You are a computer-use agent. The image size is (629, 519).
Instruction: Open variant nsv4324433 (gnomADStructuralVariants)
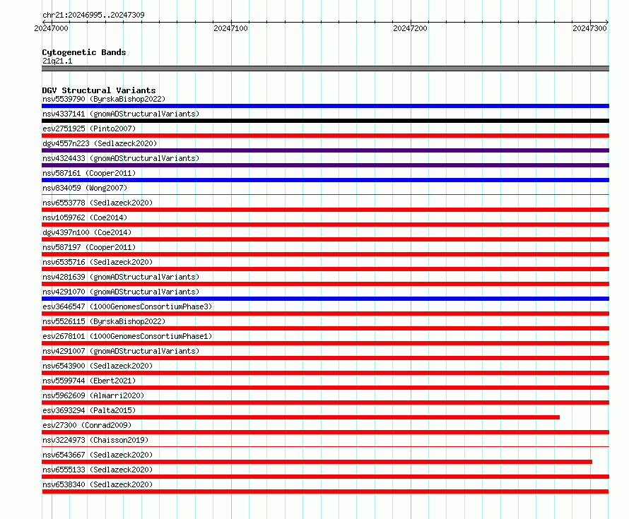coord(121,158)
